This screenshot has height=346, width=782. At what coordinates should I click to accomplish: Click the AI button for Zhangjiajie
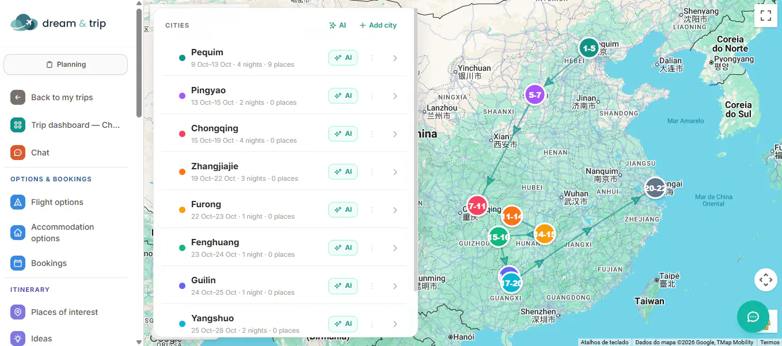tap(343, 172)
